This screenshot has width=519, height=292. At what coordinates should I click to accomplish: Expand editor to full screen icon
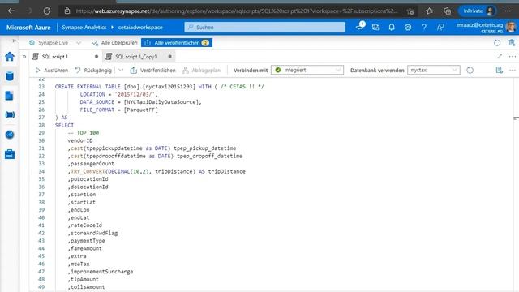pyautogui.click(x=500, y=57)
